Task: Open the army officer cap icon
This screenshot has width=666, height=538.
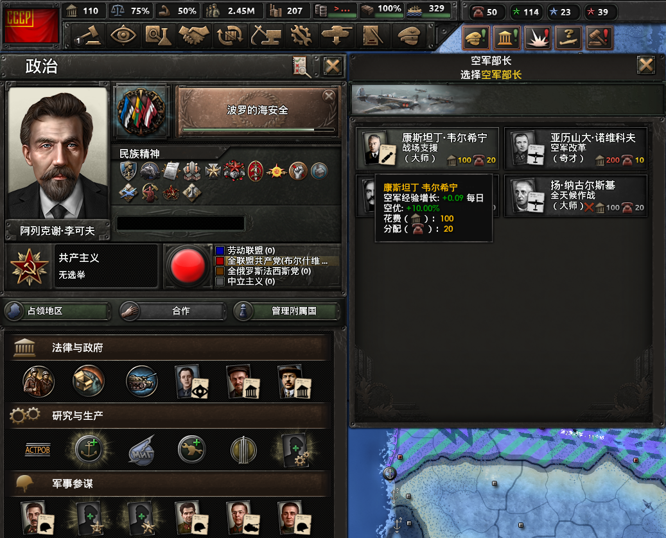Action: coord(408,35)
